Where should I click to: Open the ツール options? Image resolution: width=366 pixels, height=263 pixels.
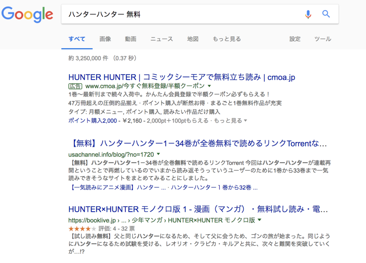tap(323, 39)
